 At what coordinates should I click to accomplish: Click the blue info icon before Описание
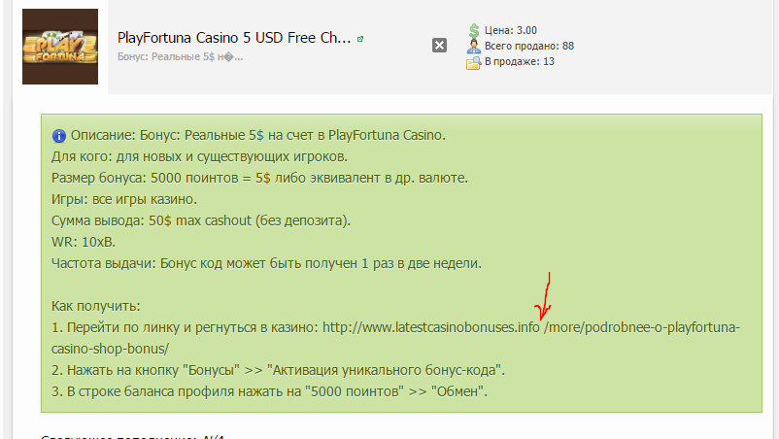click(x=59, y=136)
